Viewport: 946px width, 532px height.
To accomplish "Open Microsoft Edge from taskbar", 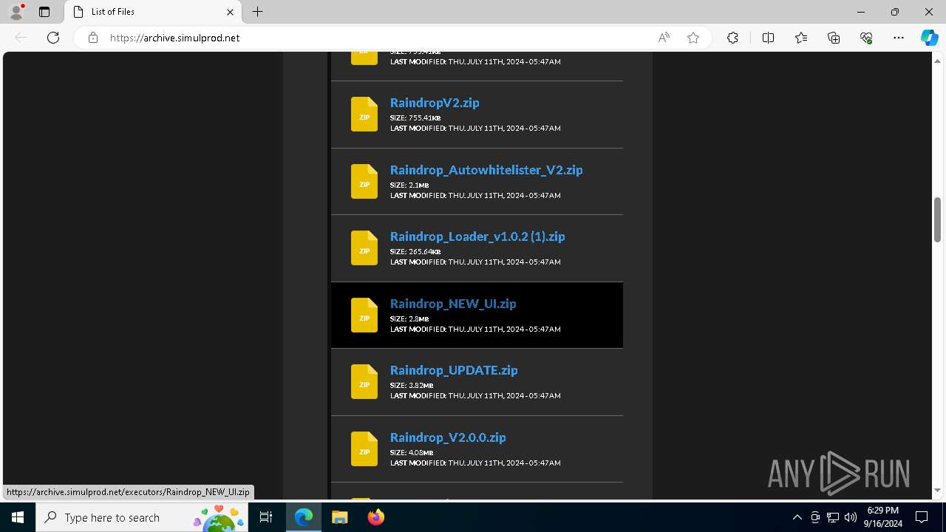I will point(304,517).
